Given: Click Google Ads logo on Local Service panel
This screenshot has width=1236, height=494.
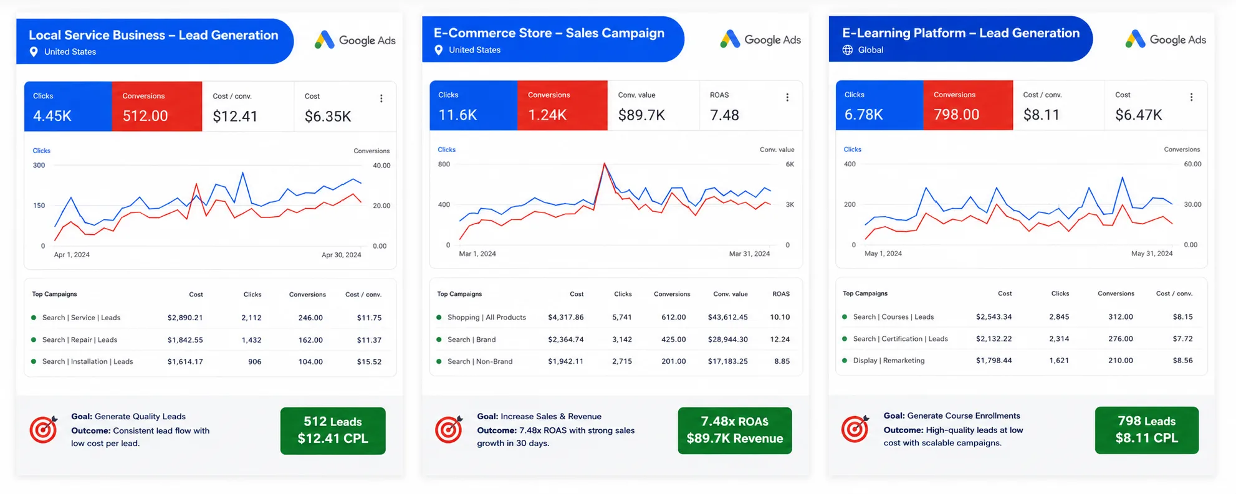Looking at the screenshot, I should click(x=355, y=40).
